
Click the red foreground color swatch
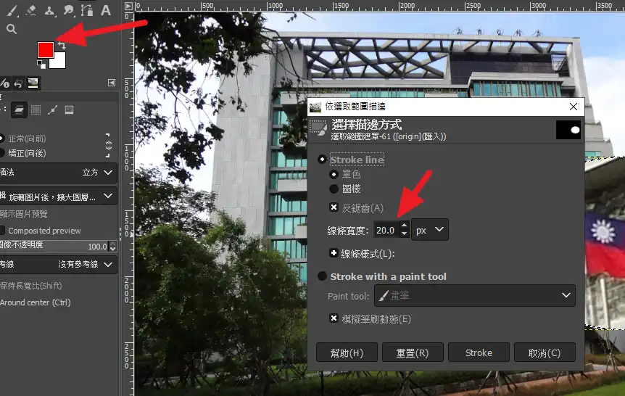coord(45,49)
